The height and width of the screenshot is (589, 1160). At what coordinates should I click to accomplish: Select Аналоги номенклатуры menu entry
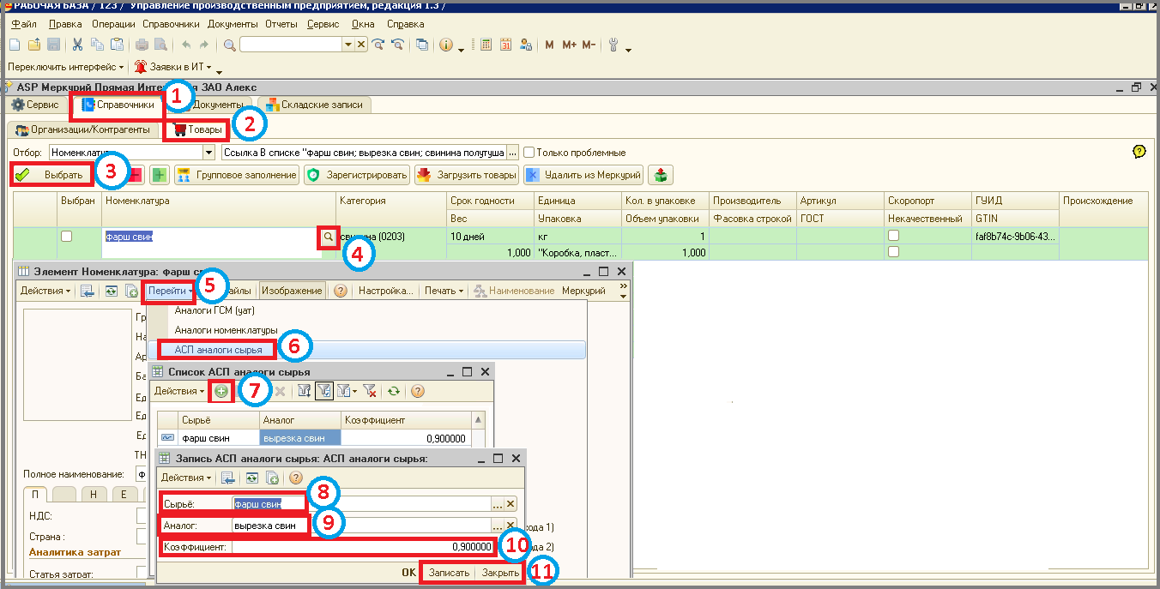[226, 330]
